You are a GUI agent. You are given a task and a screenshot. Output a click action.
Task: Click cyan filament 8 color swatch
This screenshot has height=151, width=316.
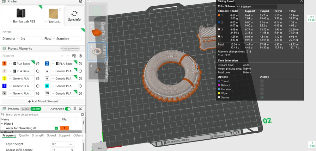click(47, 86)
